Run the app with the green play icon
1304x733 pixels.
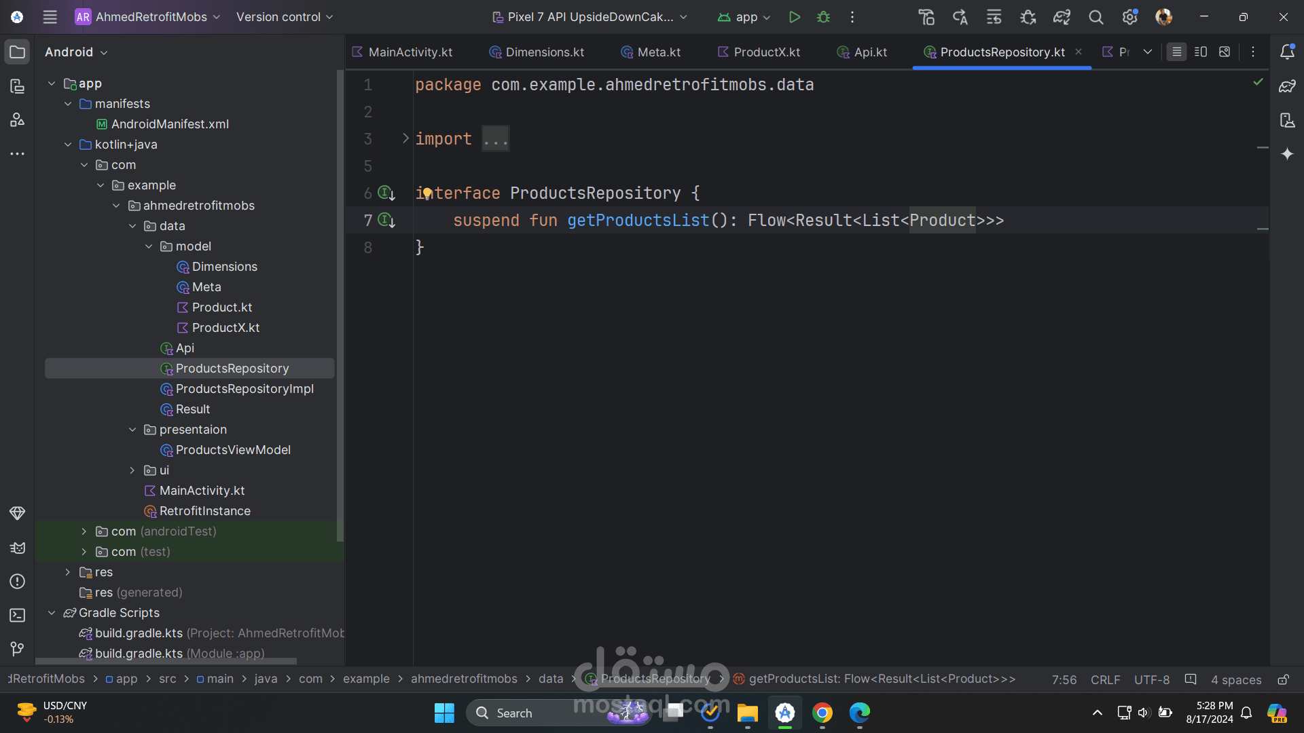coord(794,17)
